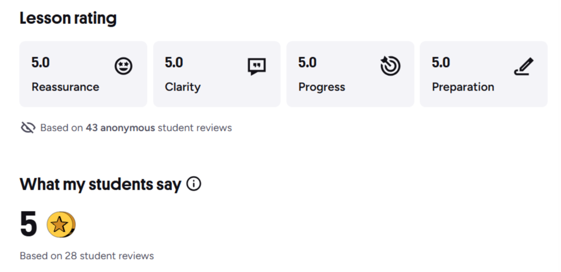Click the gold star rating icon
561x272 pixels.
point(60,225)
